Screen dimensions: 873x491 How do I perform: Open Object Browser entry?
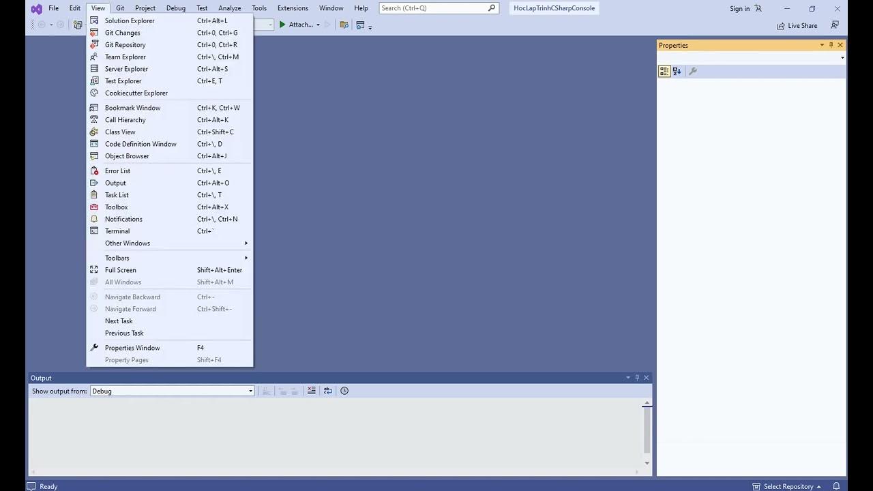pos(170,156)
